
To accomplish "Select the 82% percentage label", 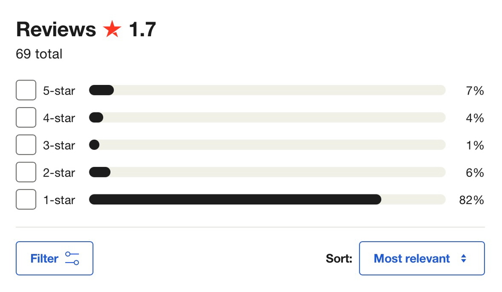I will point(472,200).
